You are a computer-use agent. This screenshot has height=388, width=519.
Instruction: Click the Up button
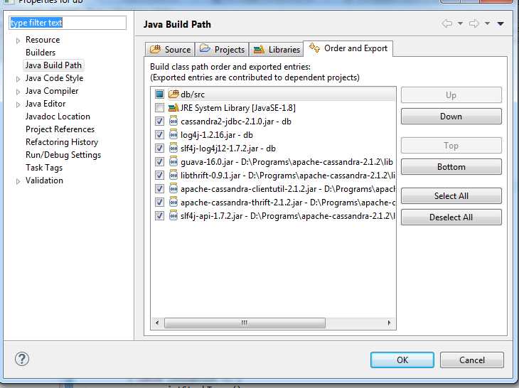(x=451, y=95)
